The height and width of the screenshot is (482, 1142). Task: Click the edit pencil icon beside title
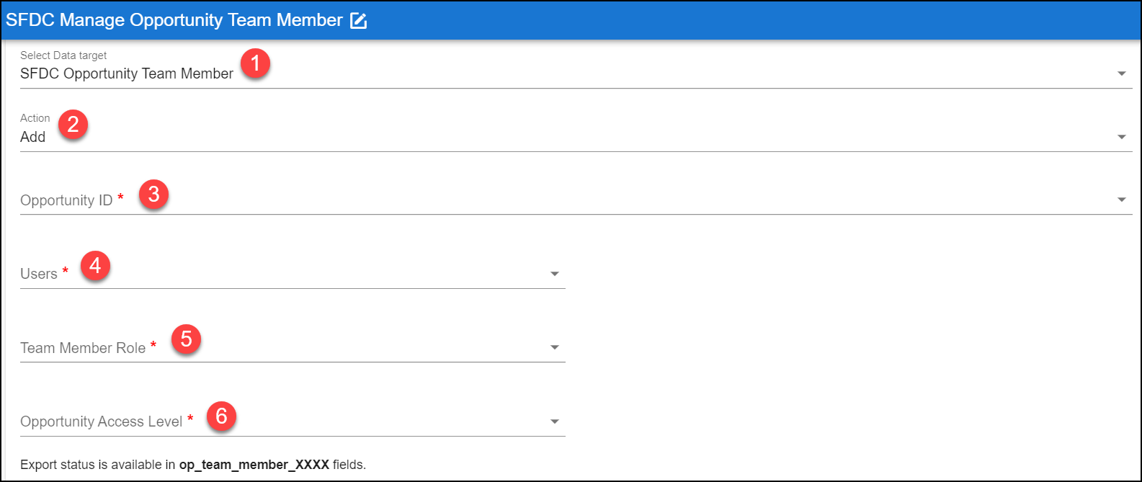[358, 20]
